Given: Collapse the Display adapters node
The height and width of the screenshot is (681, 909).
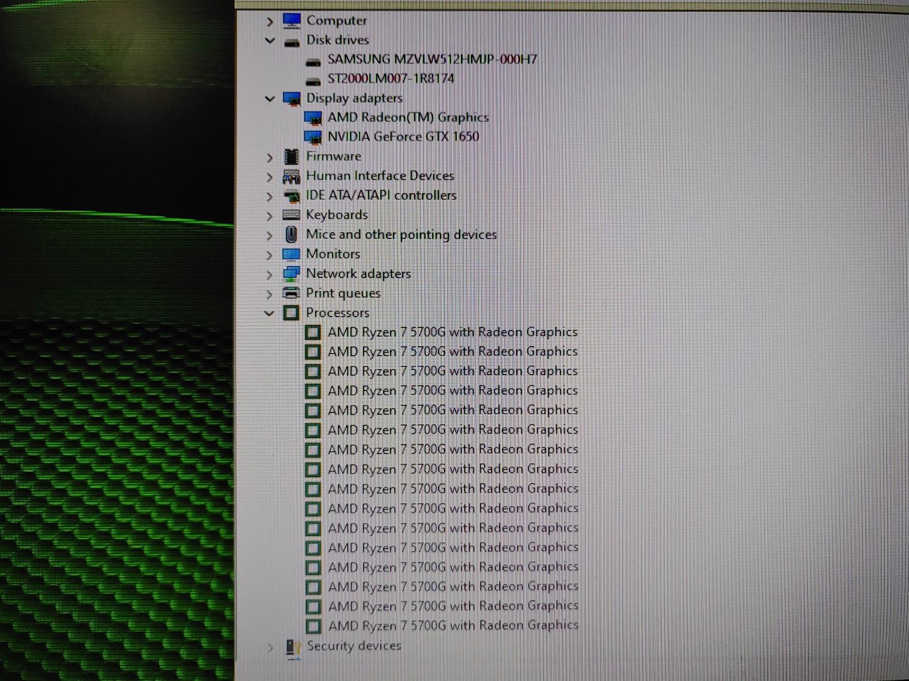Looking at the screenshot, I should pyautogui.click(x=270, y=99).
